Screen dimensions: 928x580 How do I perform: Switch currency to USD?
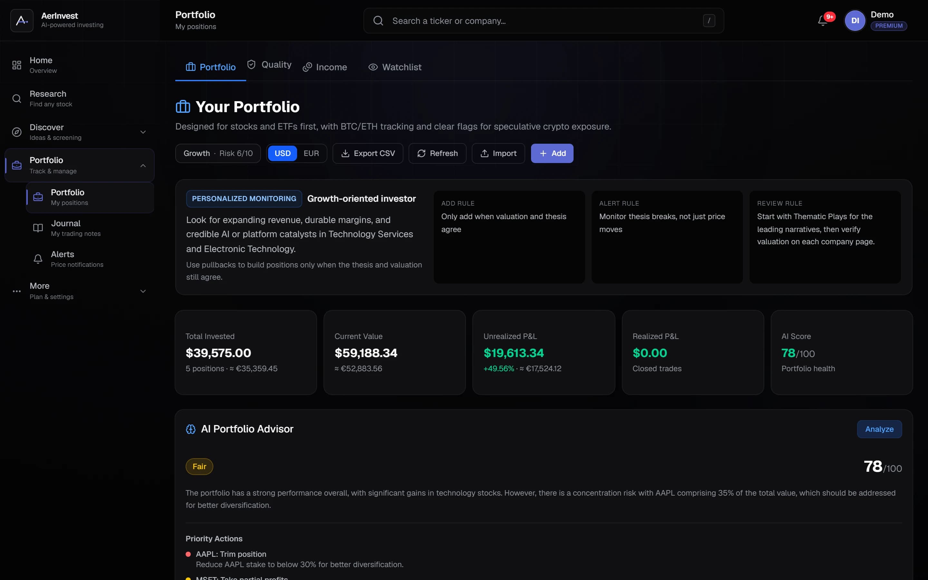[x=283, y=153]
